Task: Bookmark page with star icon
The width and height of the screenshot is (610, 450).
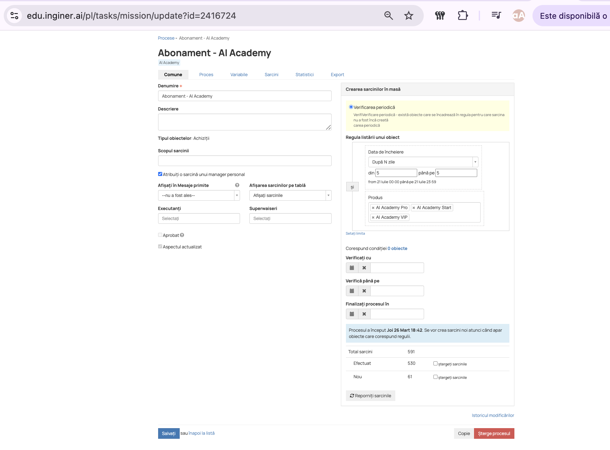Action: point(408,16)
